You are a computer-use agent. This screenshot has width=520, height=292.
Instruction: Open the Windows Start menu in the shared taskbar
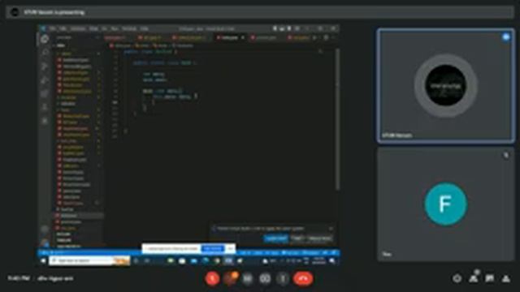point(43,261)
